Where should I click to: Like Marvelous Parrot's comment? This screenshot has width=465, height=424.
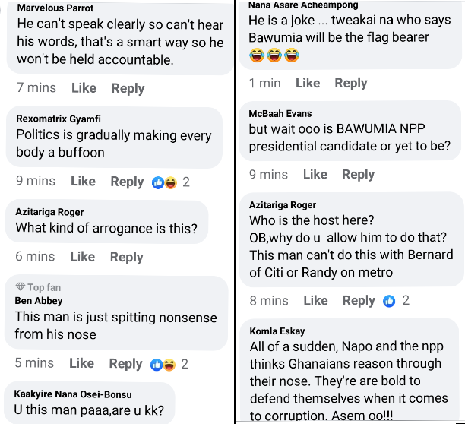point(84,88)
